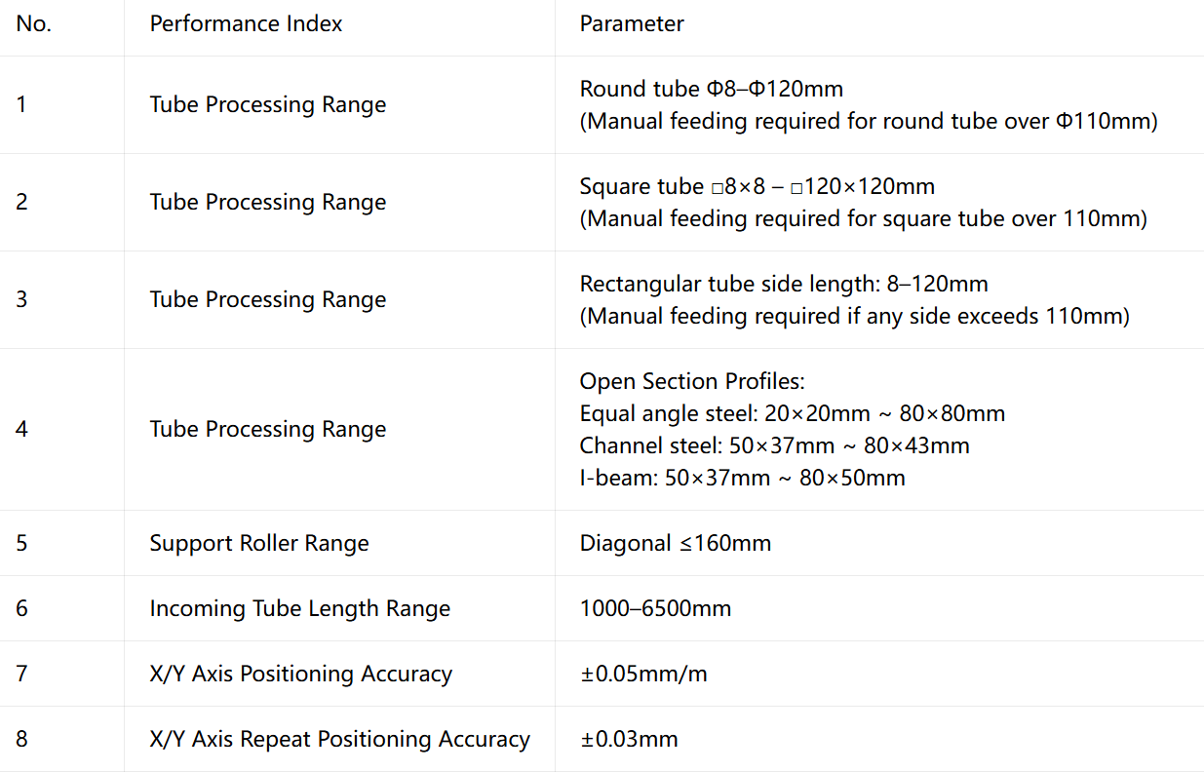
Task: Click 'Rectangular tube side length: 8–120mm' text
Action: click(x=784, y=284)
